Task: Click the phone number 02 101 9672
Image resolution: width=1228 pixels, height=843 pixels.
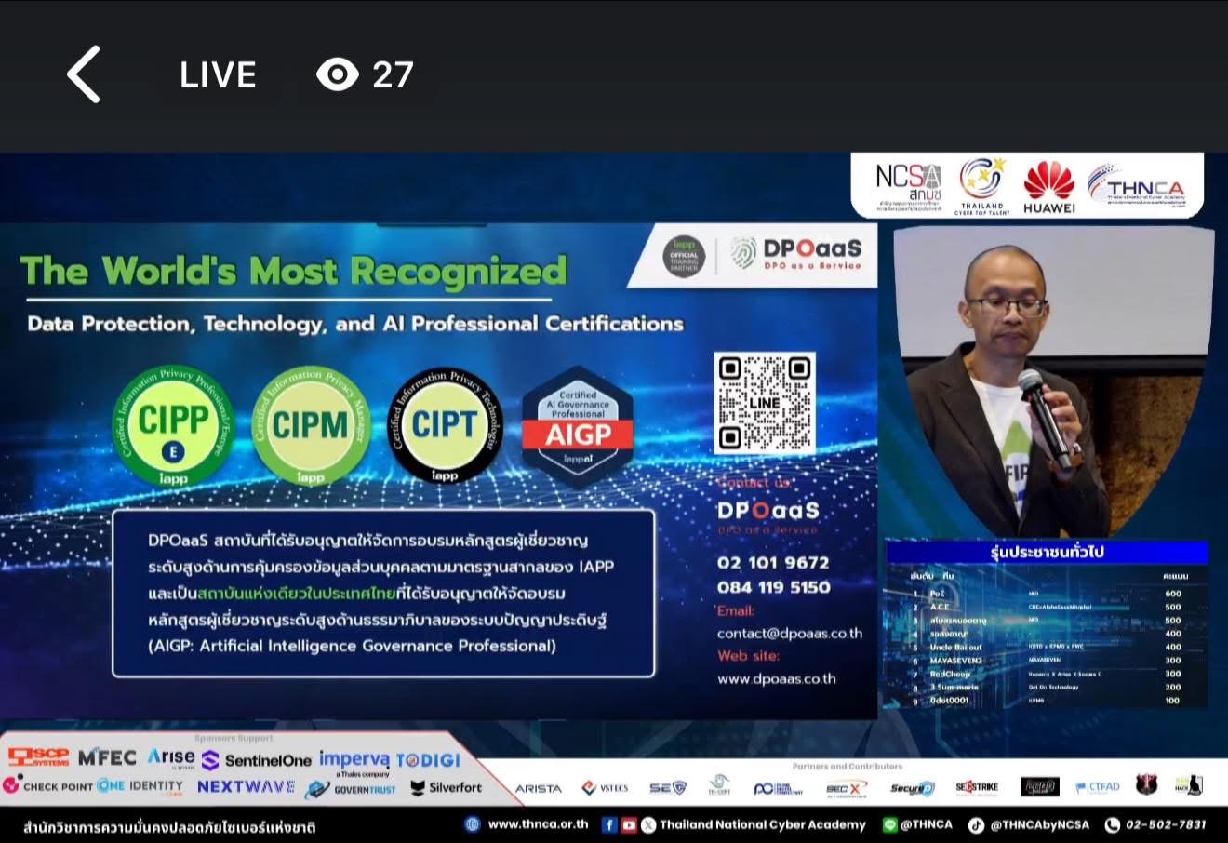Action: pyautogui.click(x=772, y=563)
